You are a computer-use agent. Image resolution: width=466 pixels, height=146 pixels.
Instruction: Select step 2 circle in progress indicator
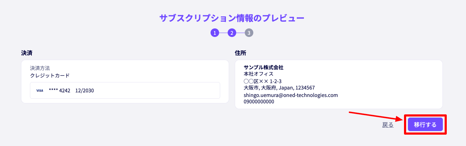pos(232,33)
